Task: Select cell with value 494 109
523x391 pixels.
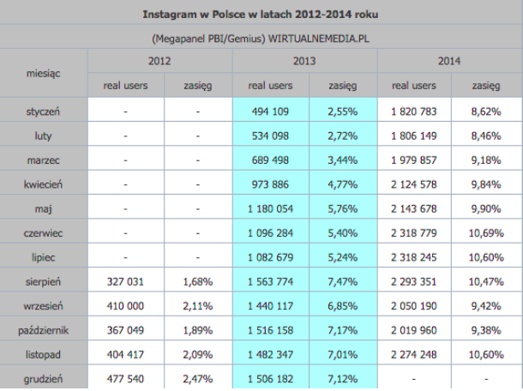Action: [x=268, y=111]
